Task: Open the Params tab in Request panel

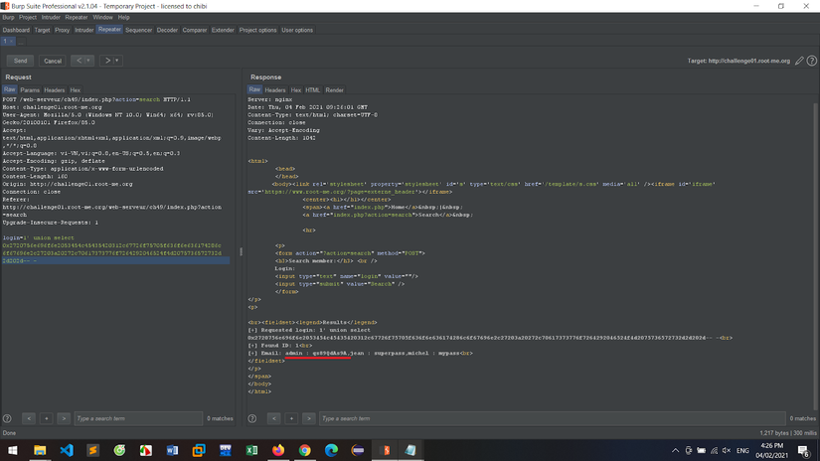Action: tap(30, 89)
